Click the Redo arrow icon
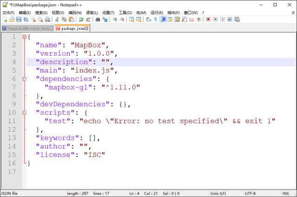 tap(88, 20)
